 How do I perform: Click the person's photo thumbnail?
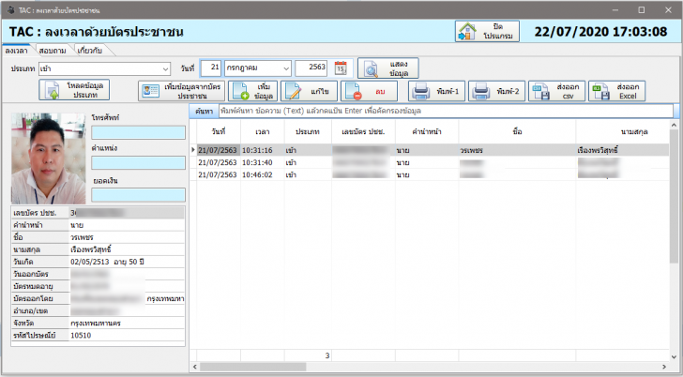[49, 158]
